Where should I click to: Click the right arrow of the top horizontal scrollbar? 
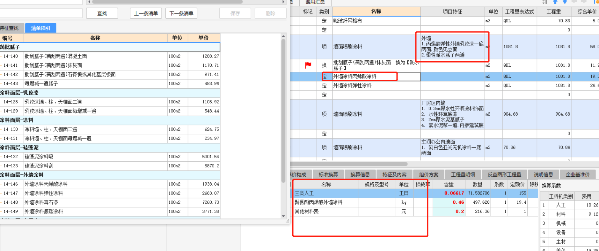pos(283,2)
